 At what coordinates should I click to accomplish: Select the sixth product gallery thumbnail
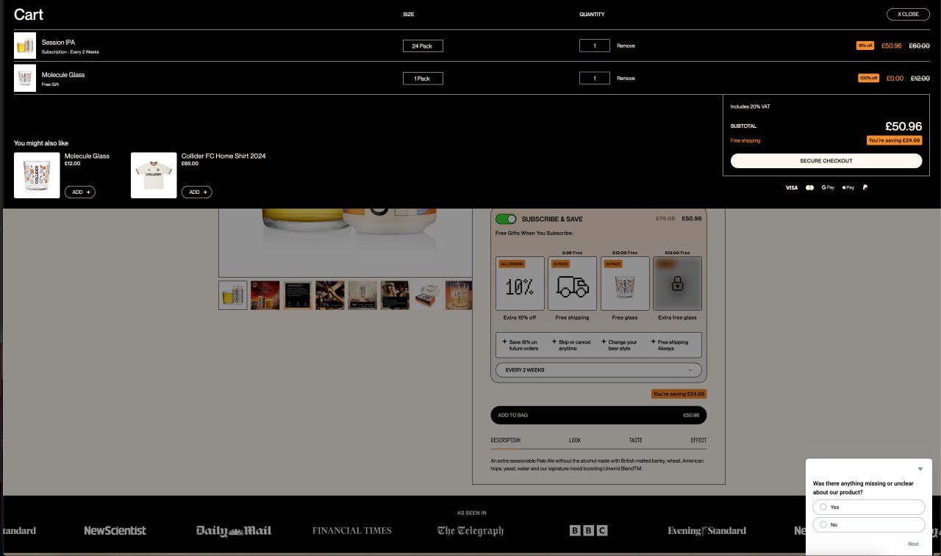click(x=395, y=295)
